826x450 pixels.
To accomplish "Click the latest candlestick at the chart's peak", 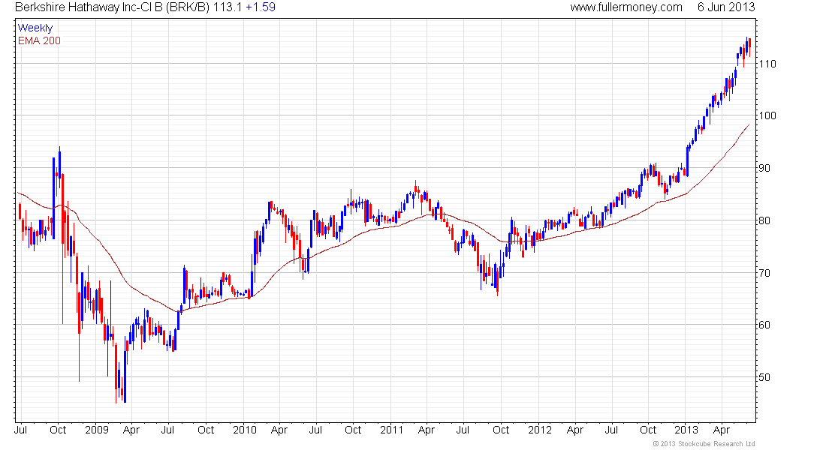I will point(749,46).
